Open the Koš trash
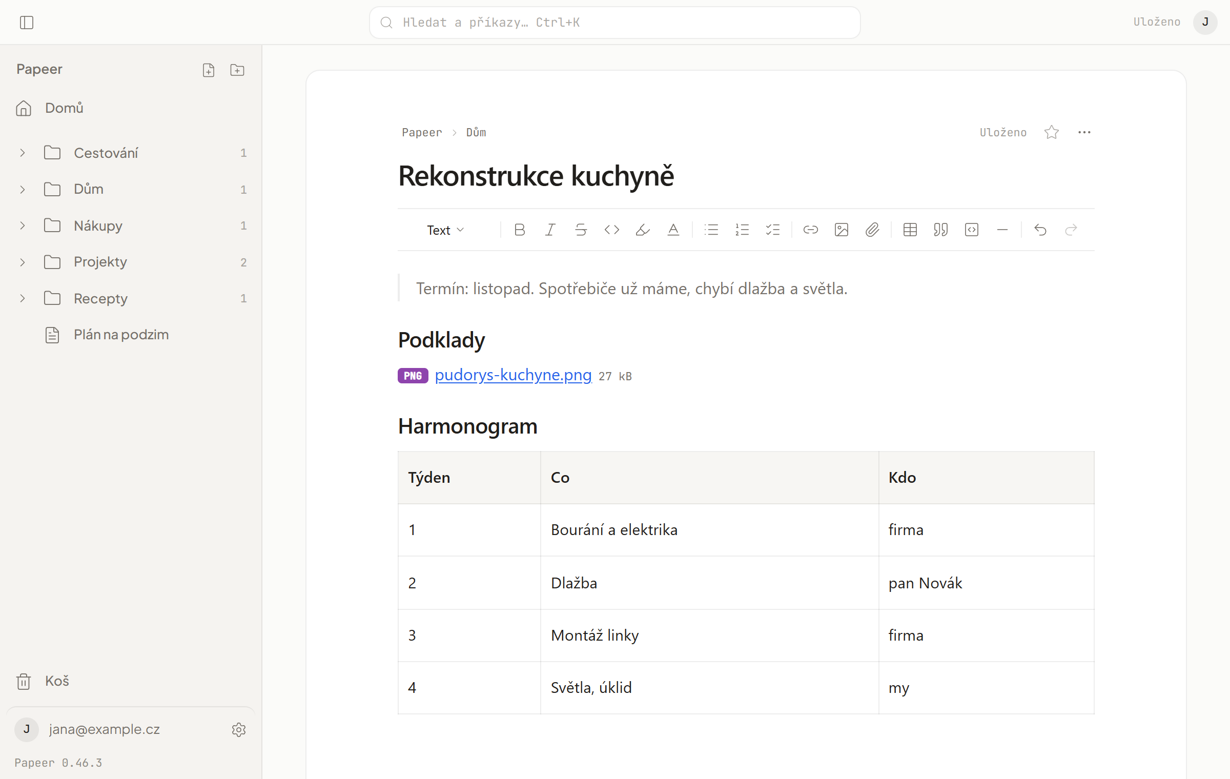This screenshot has width=1230, height=779. point(131,681)
